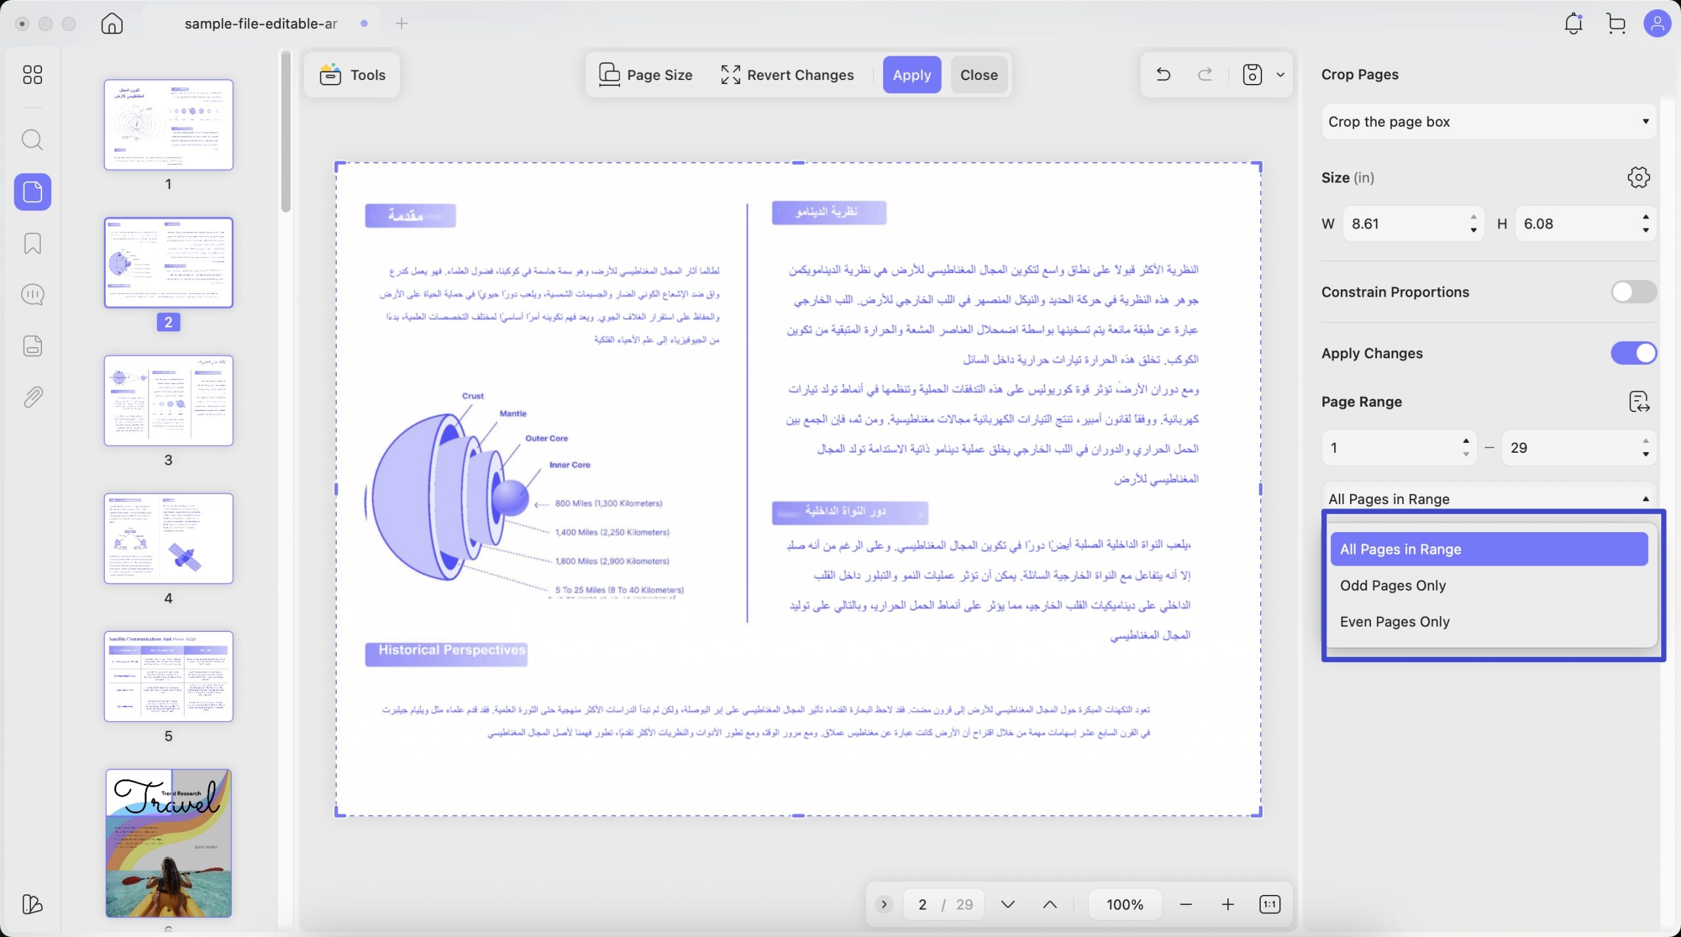Increase width value with up stepper

tap(1474, 217)
